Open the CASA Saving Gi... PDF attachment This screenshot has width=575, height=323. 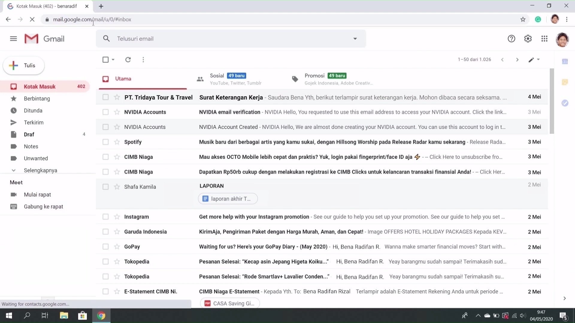click(230, 303)
